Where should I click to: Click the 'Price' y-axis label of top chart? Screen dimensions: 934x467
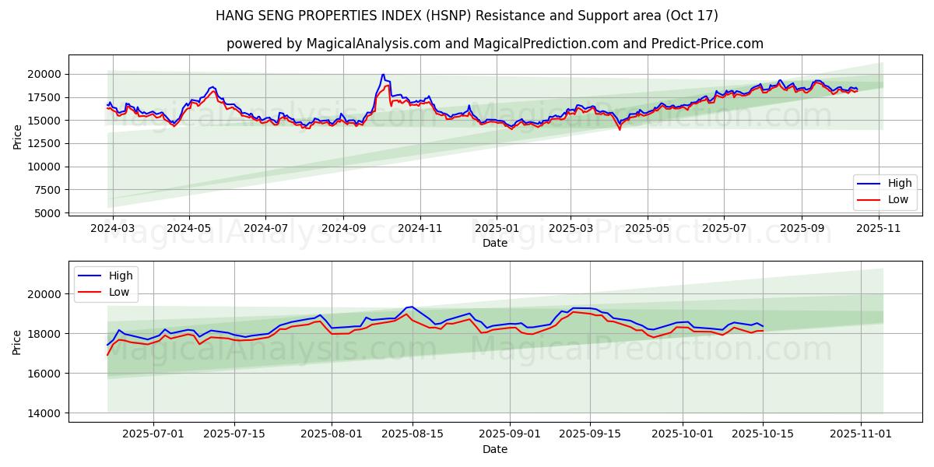click(x=17, y=136)
